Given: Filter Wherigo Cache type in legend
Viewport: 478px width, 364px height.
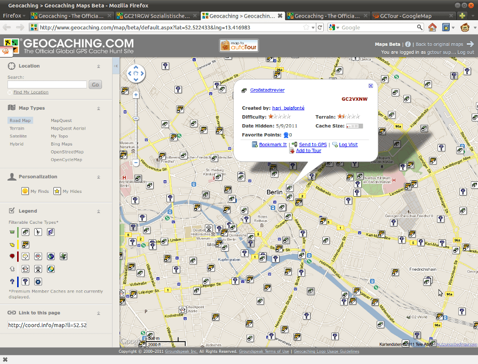Looking at the screenshot, I should click(x=38, y=282).
